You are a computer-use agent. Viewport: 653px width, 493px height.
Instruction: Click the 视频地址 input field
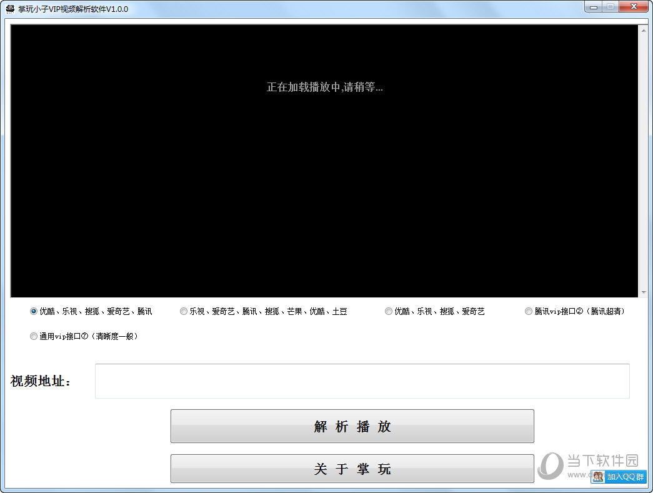tap(362, 381)
